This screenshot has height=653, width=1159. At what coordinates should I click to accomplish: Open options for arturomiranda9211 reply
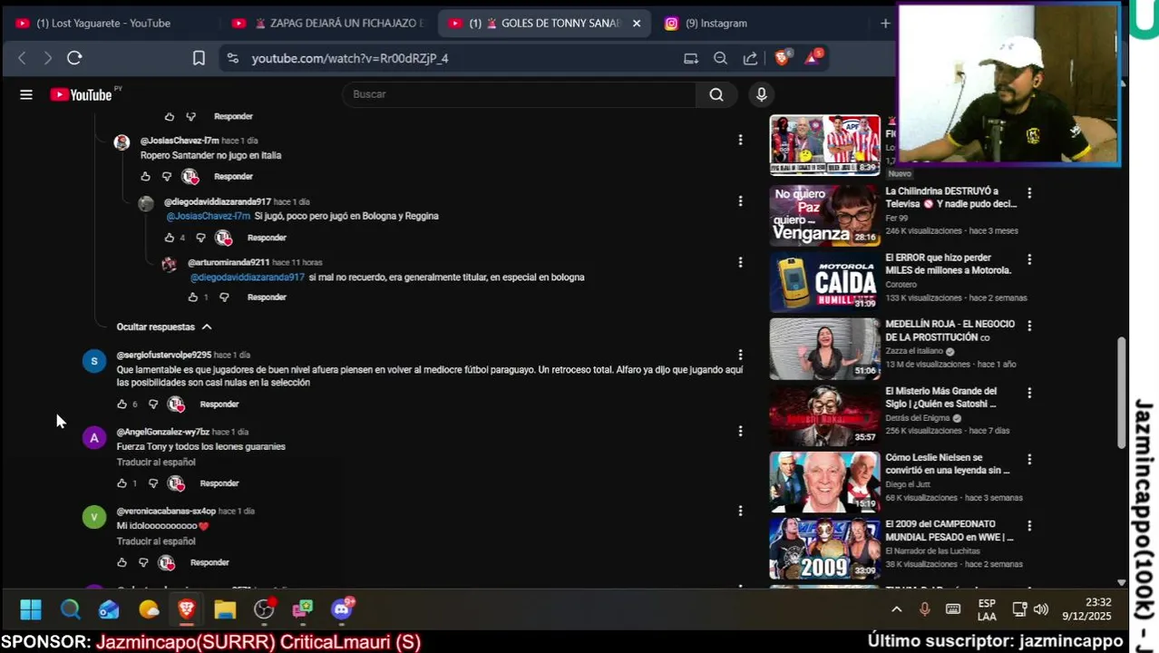(x=740, y=261)
